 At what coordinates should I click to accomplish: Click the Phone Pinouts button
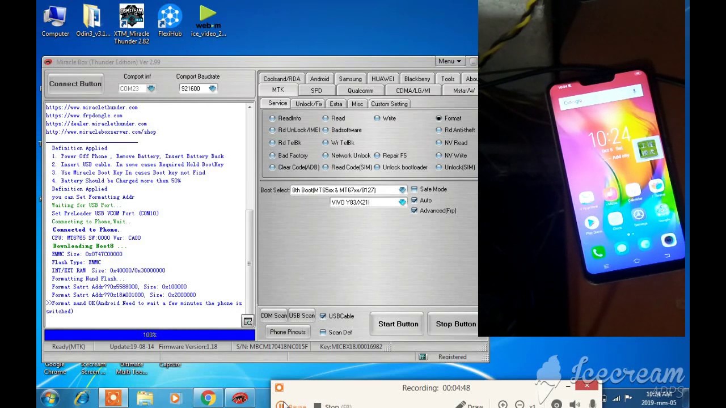288,332
